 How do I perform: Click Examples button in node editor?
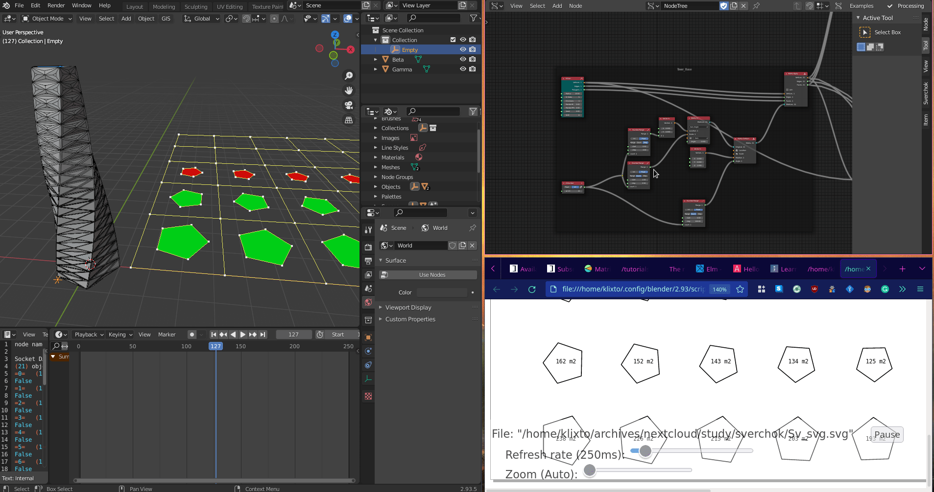862,6
